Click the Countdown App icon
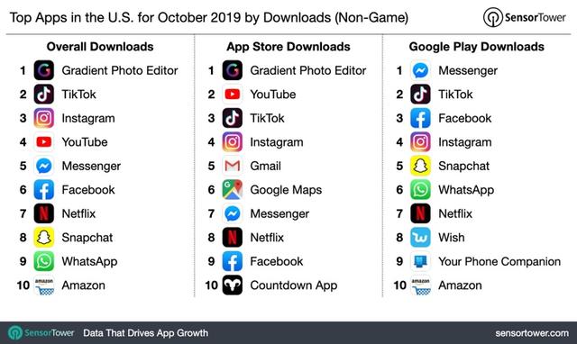577x344 pixels. point(233,285)
